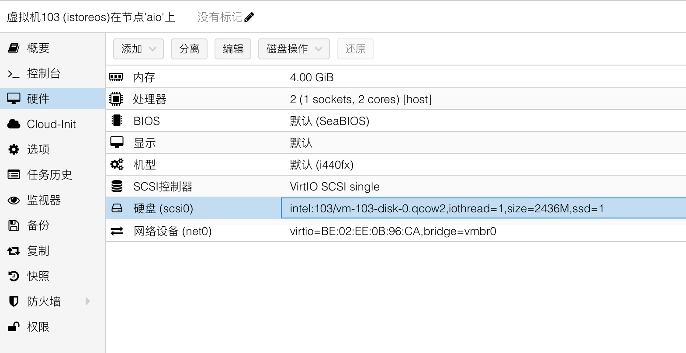Image resolution: width=686 pixels, height=353 pixels.
Task: Open the 添加 dropdown menu
Action: pyautogui.click(x=138, y=49)
